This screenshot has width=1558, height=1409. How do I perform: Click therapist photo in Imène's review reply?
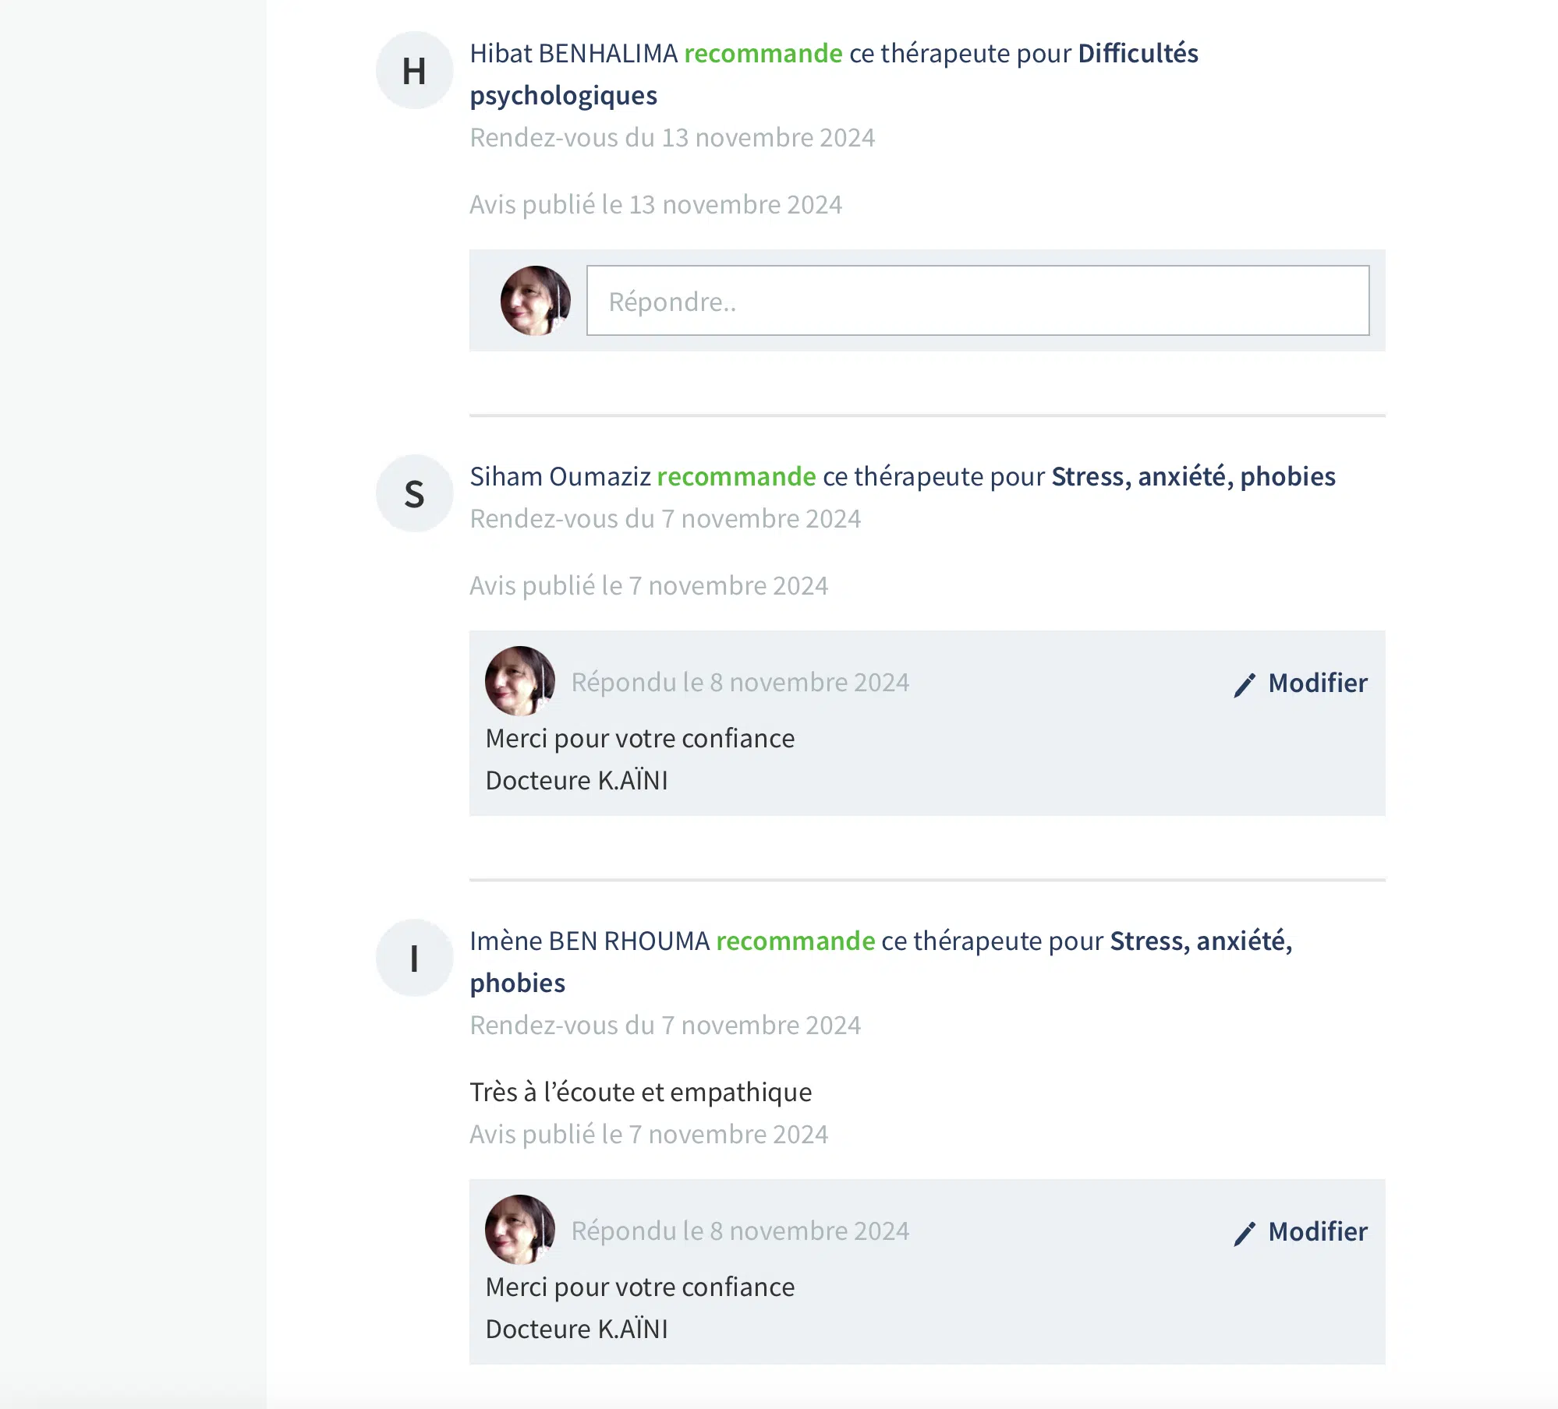[520, 1231]
